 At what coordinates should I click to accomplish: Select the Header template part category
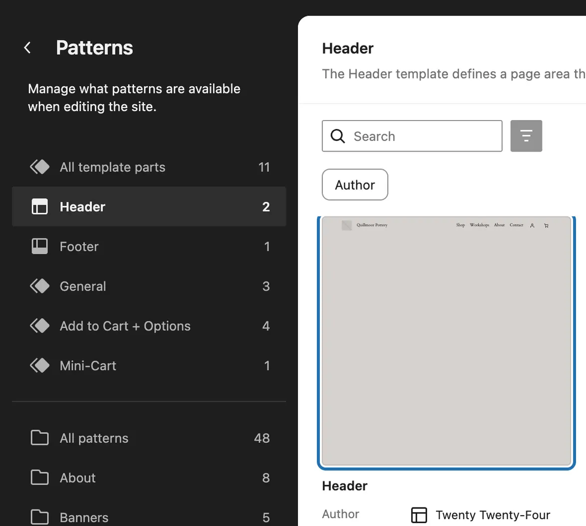pyautogui.click(x=149, y=207)
